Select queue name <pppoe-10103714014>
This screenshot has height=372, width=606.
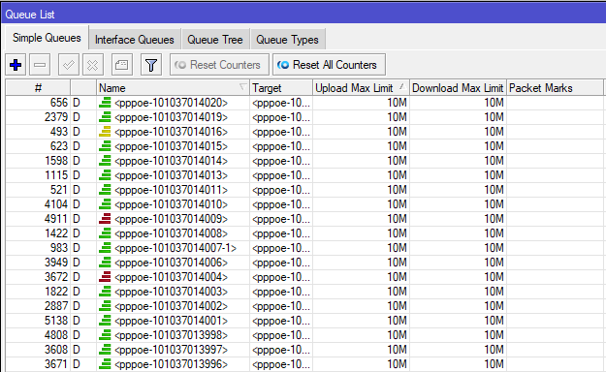[x=172, y=161]
